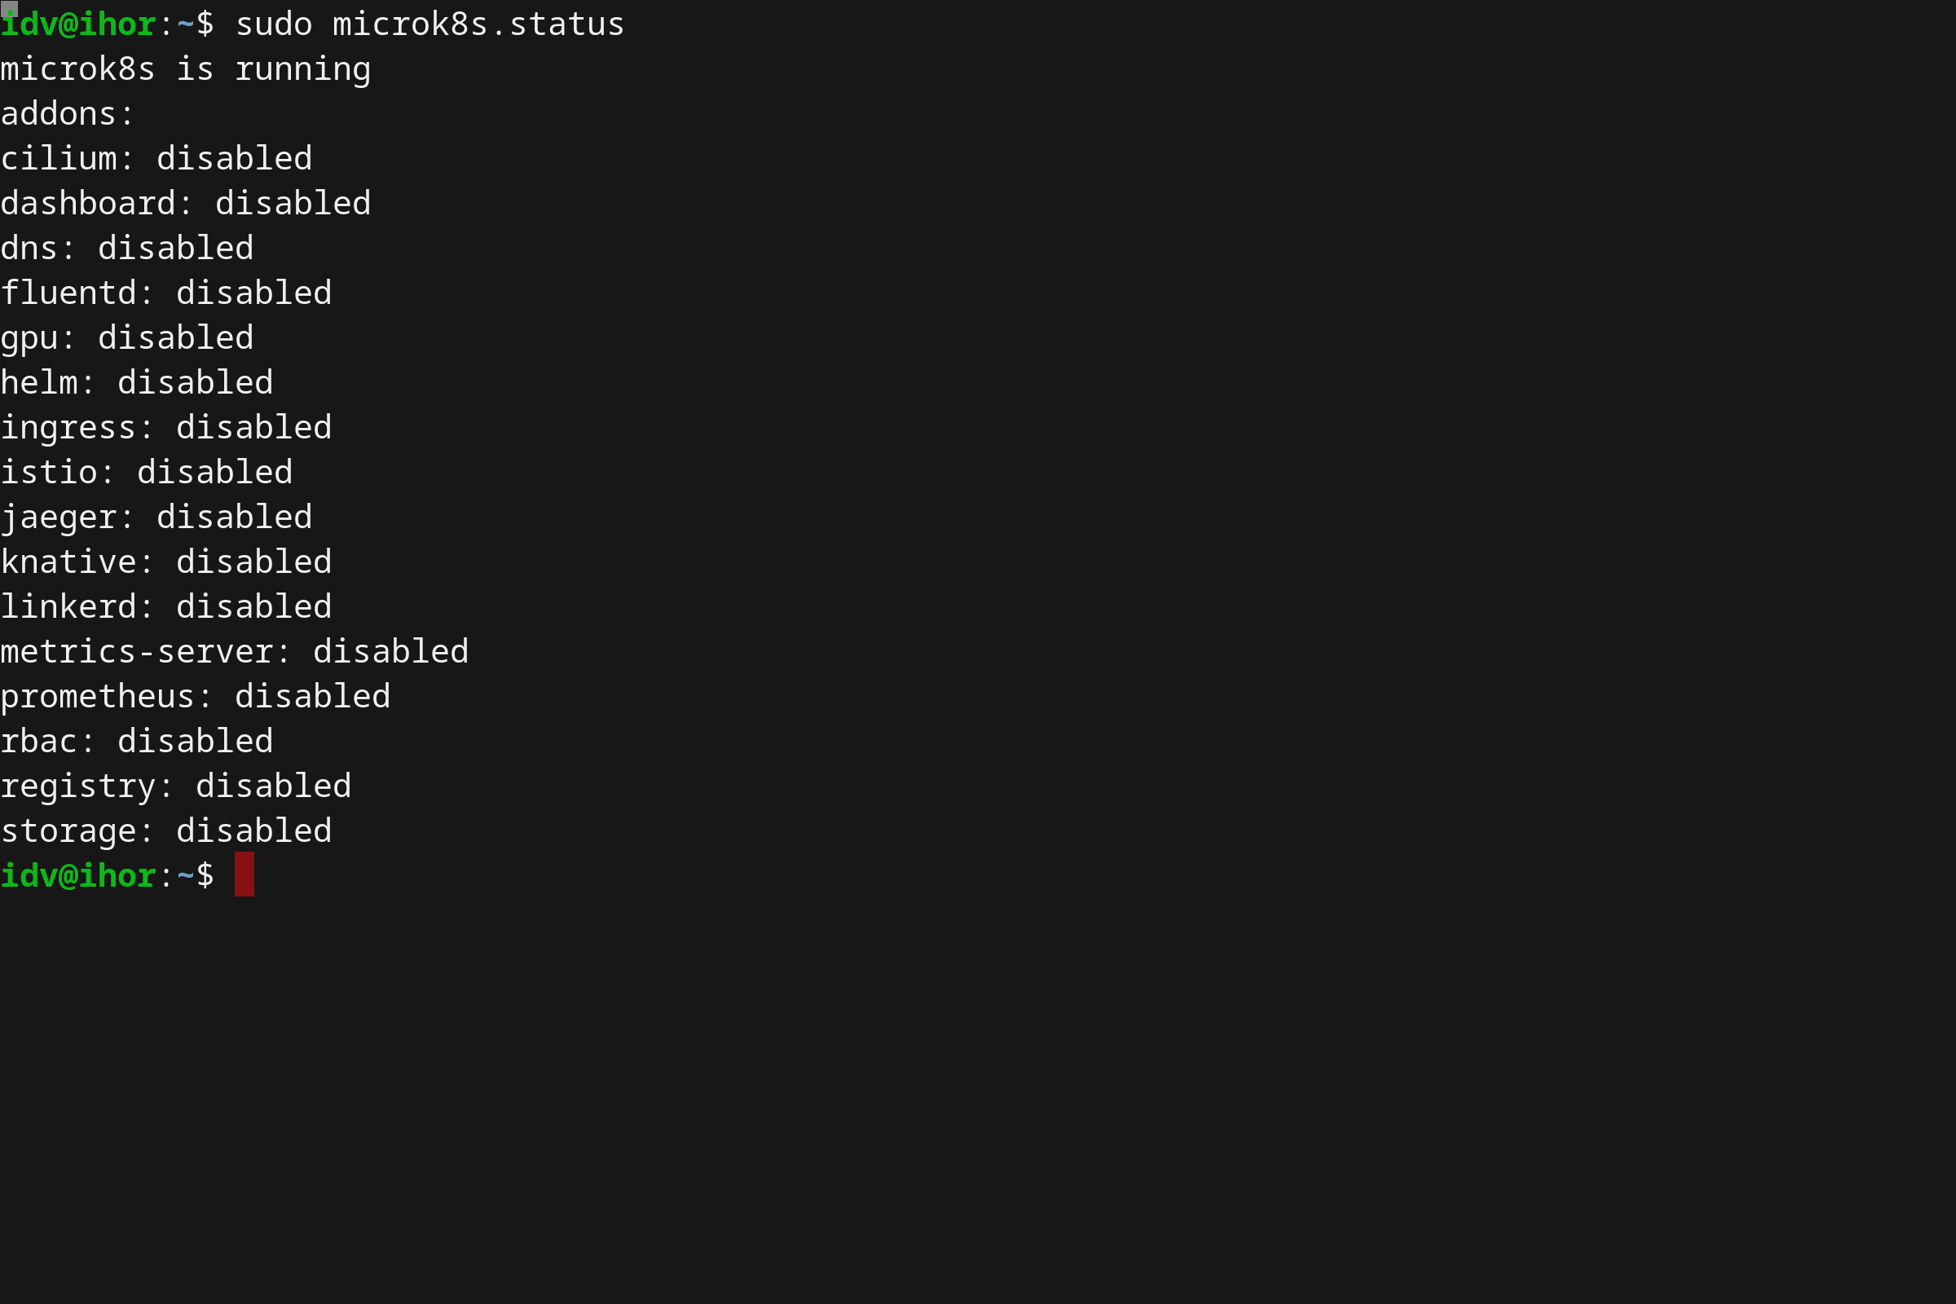Click the 'microk8s is running' output line
The width and height of the screenshot is (1956, 1304).
click(186, 69)
